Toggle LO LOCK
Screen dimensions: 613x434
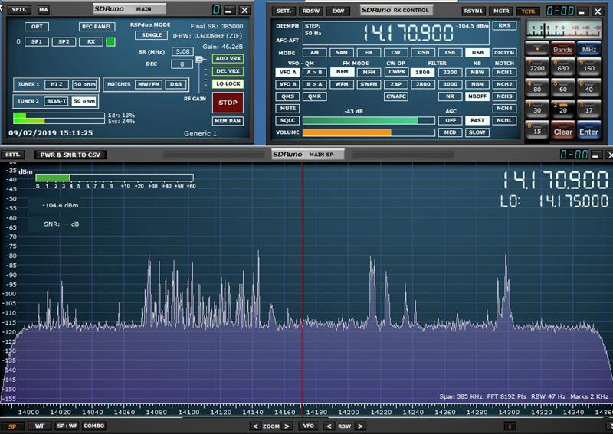point(228,83)
